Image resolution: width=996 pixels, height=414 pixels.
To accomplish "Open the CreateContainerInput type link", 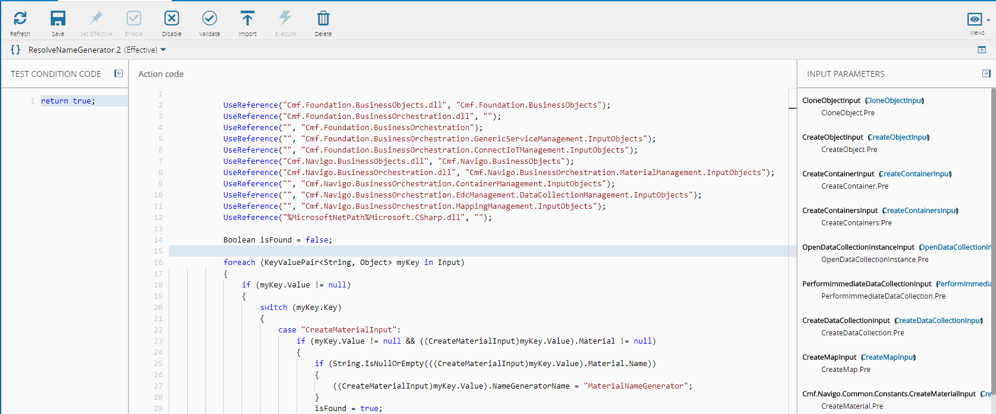I will 915,174.
